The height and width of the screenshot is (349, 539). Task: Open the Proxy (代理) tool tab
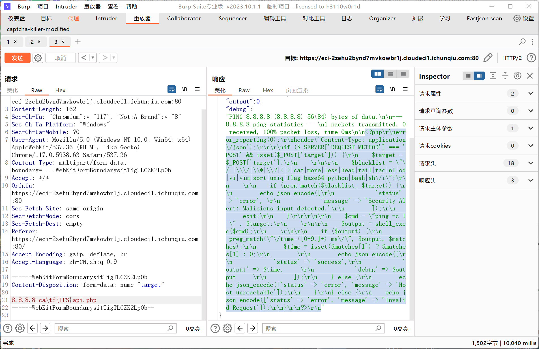click(73, 18)
